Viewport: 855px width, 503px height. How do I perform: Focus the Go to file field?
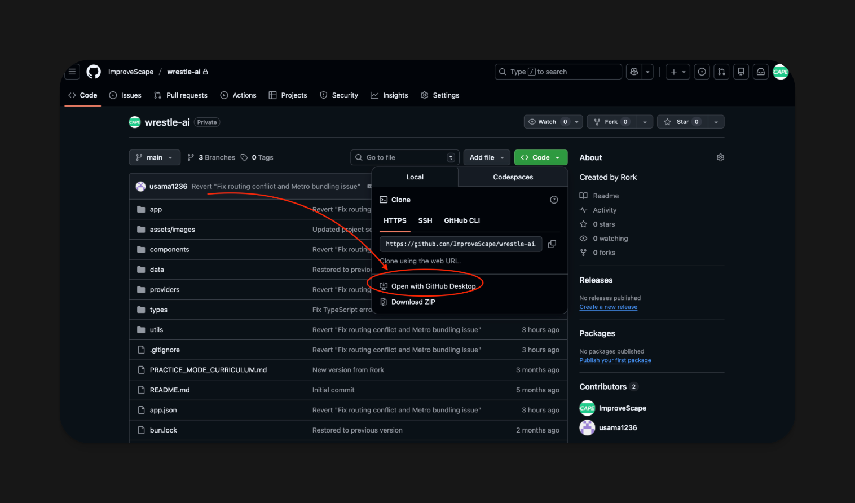pos(405,157)
